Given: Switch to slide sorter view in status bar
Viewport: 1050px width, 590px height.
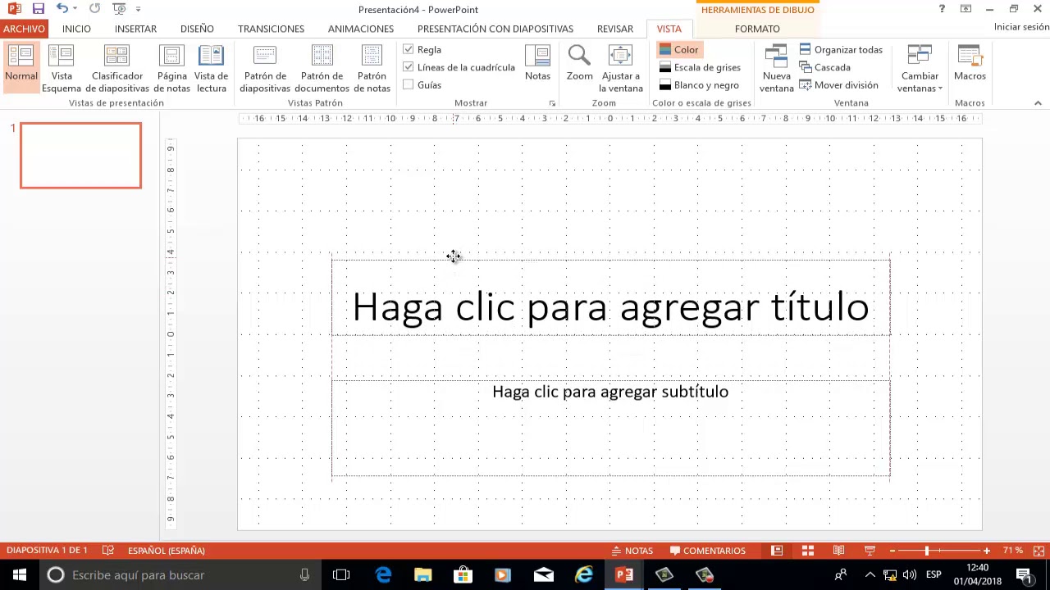Looking at the screenshot, I should click(x=808, y=551).
